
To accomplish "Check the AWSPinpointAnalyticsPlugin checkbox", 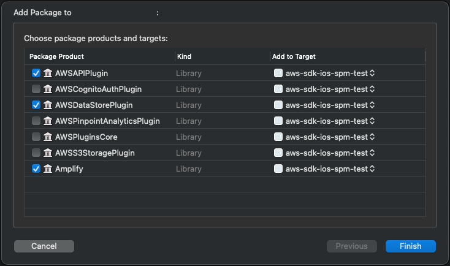I will tap(36, 121).
